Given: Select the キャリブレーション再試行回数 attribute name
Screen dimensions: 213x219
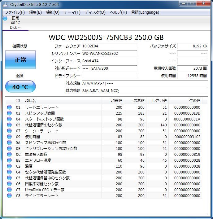Looking at the screenshot, I should (51, 148).
